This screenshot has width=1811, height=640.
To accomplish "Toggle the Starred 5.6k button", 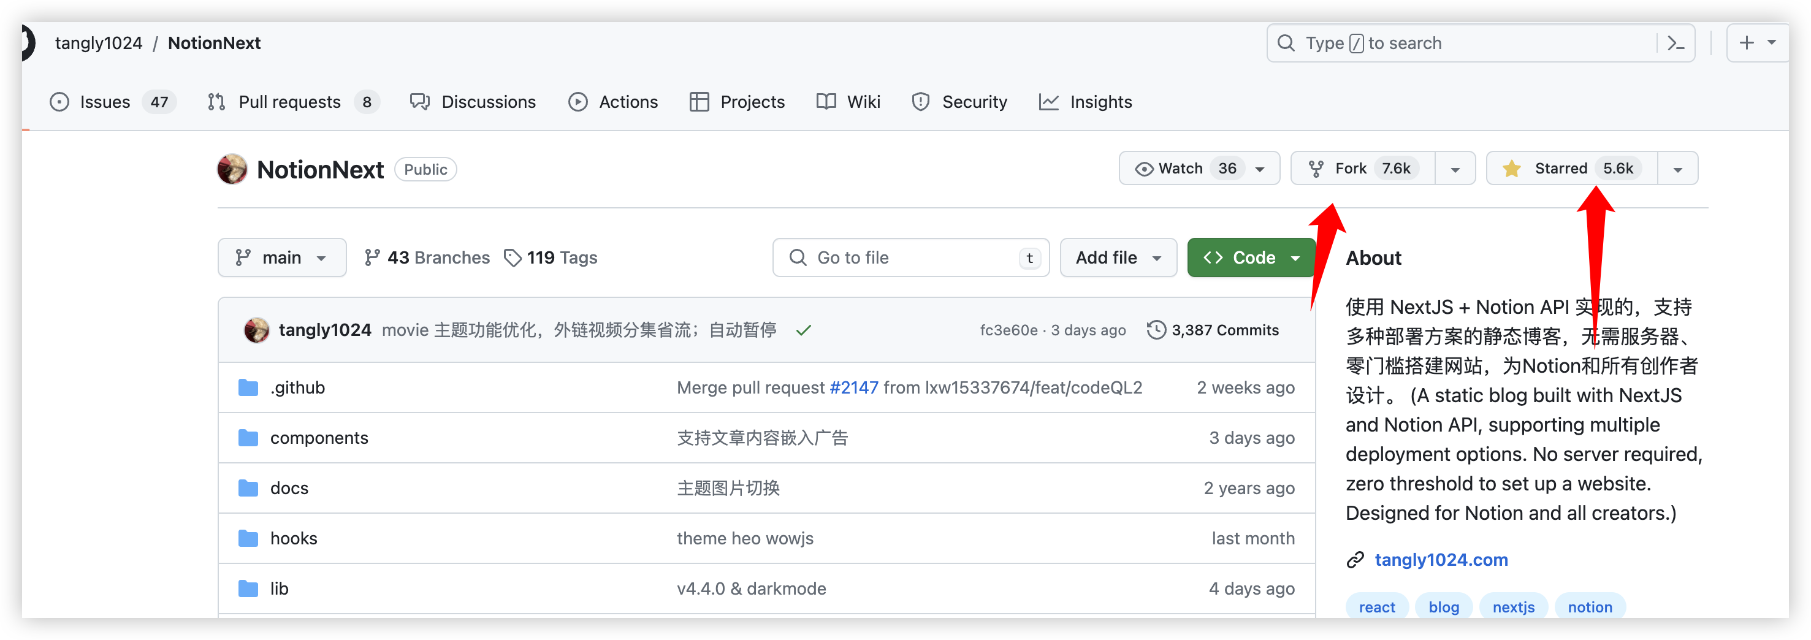I will [1572, 169].
